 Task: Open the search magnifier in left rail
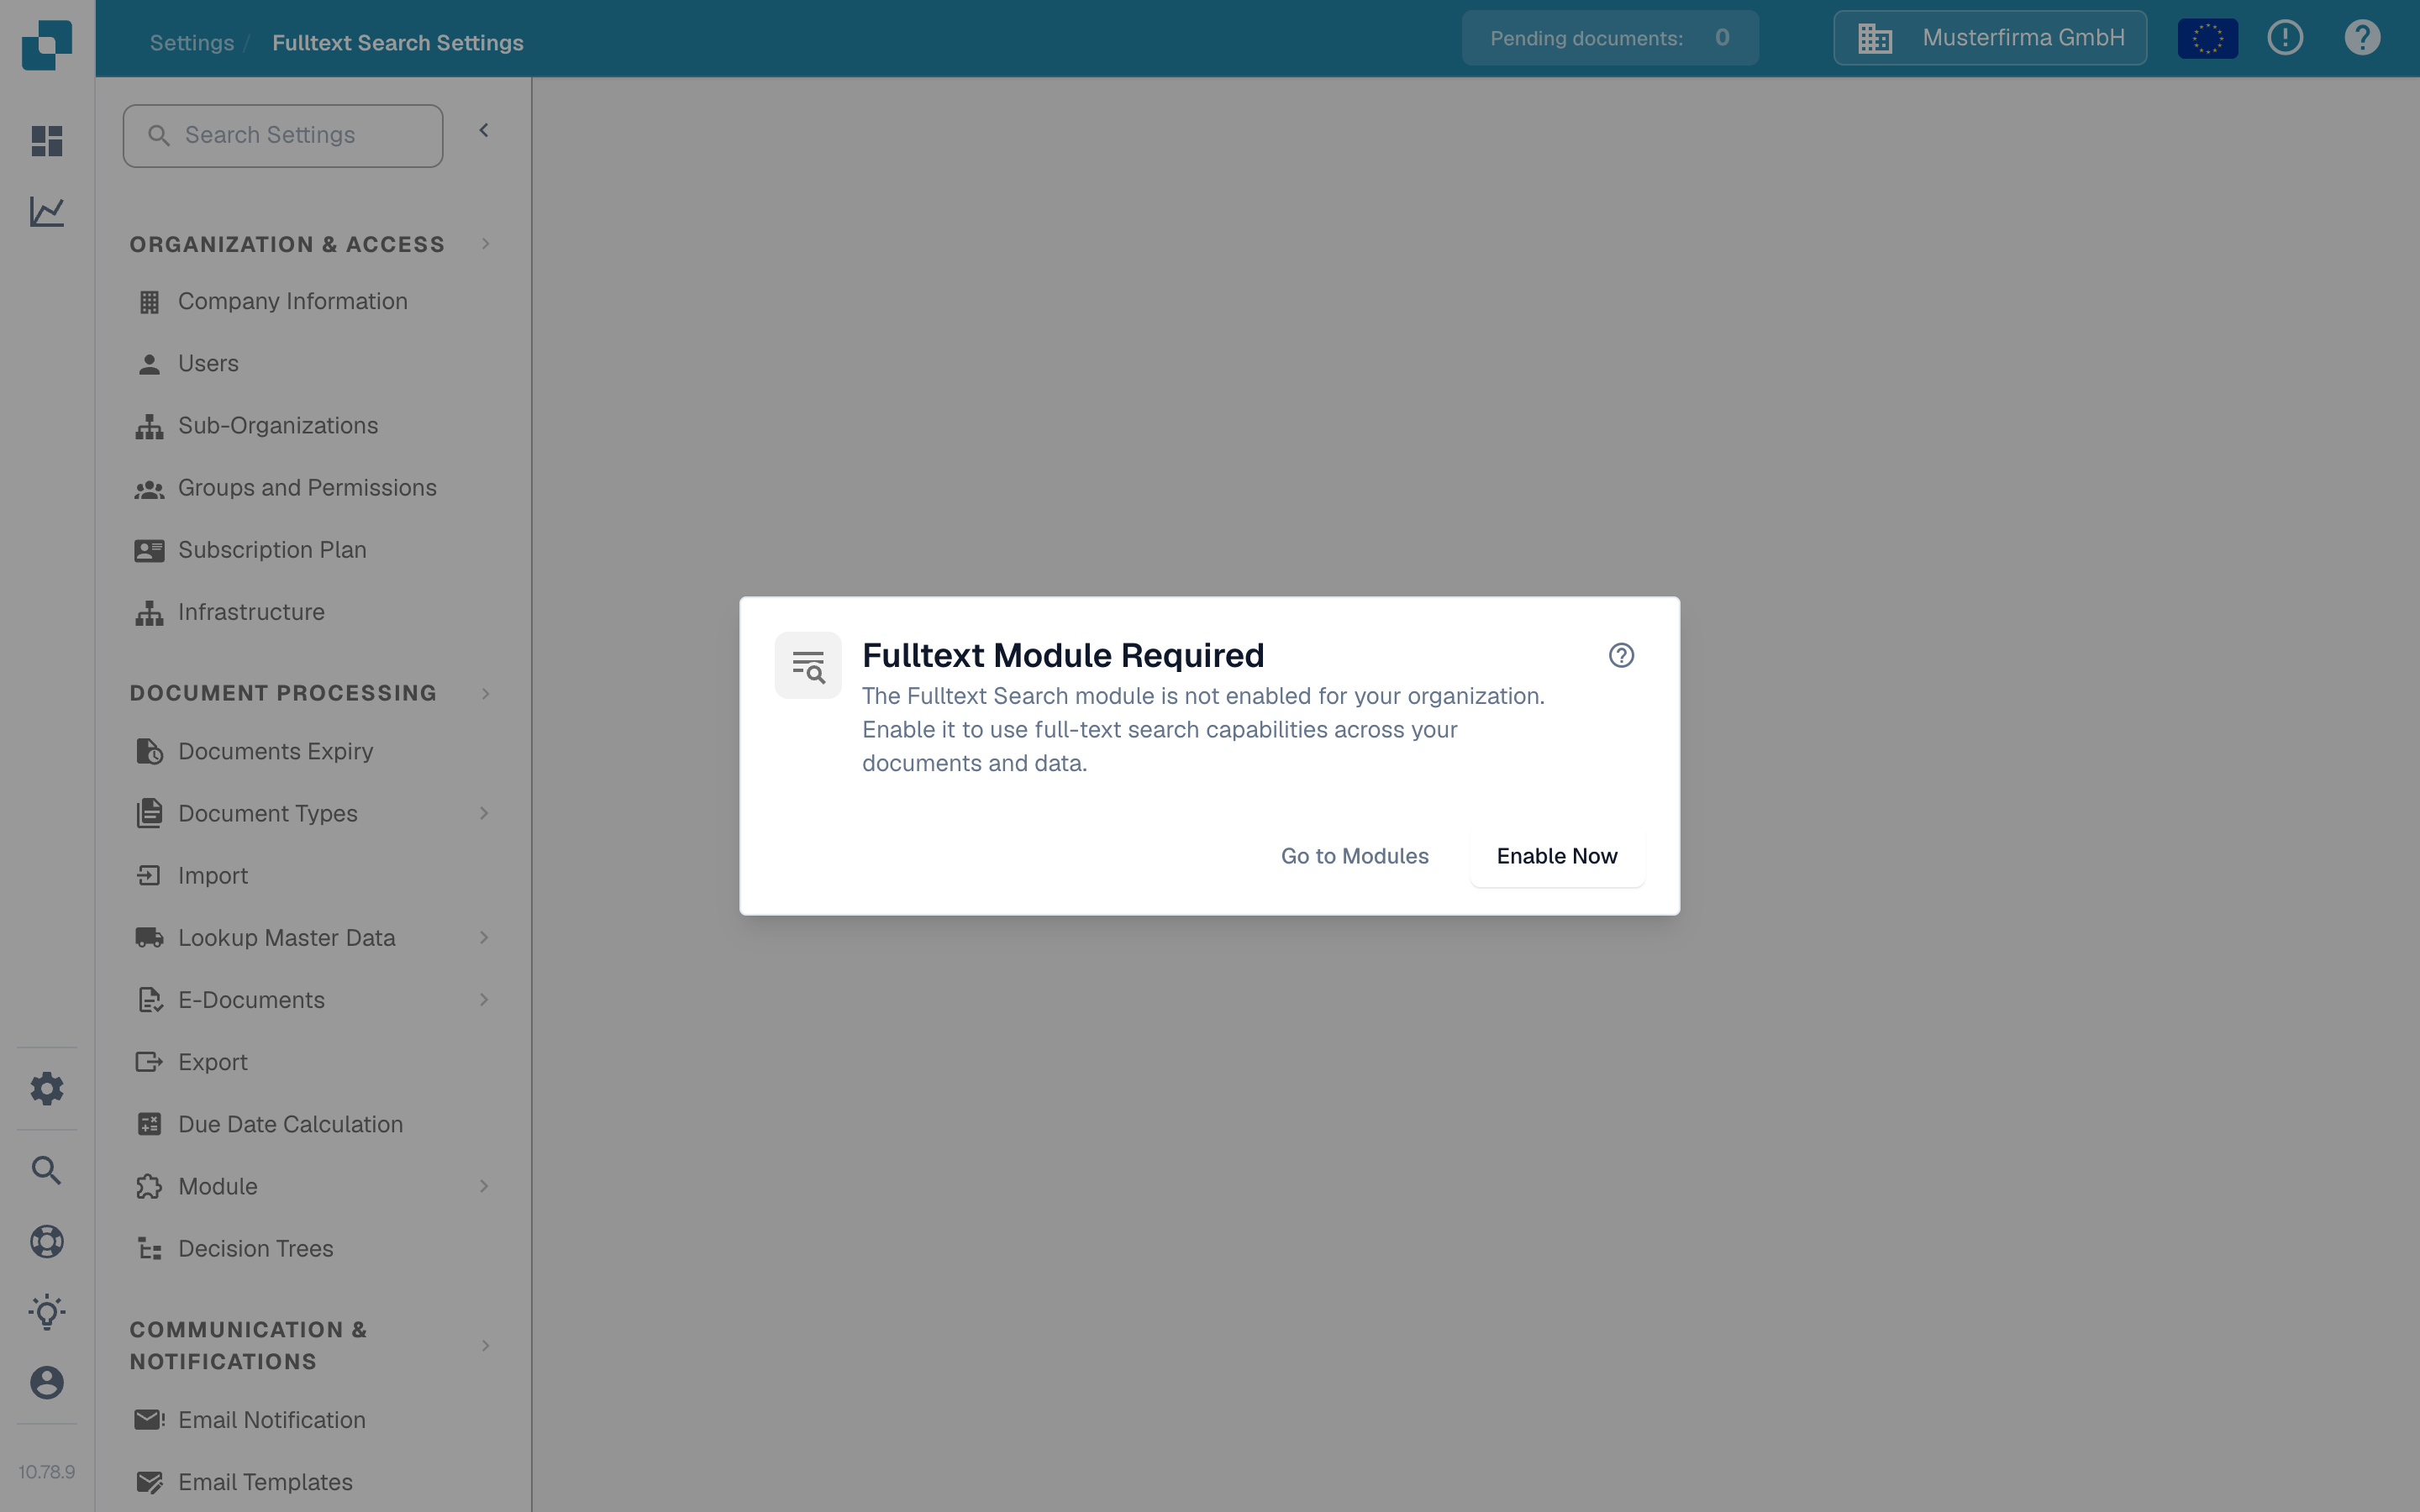(47, 1170)
